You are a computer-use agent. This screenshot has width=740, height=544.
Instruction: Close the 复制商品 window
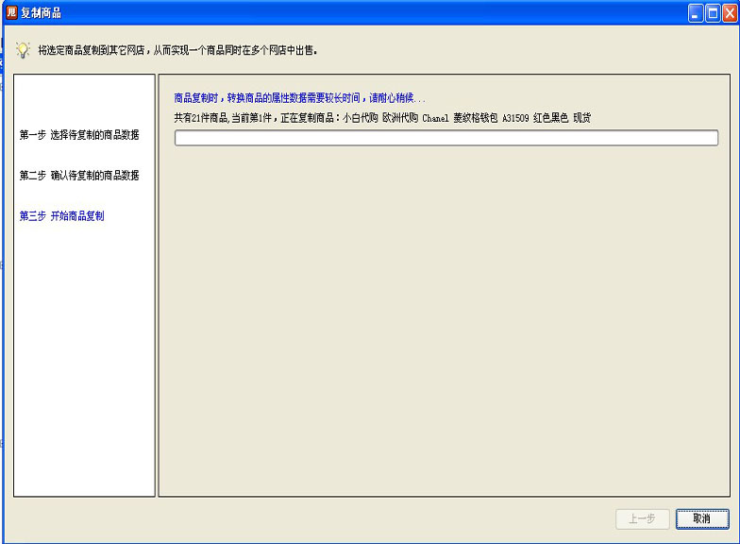[730, 13]
